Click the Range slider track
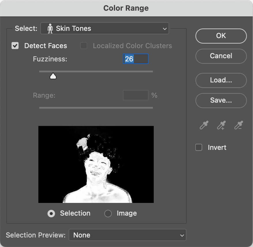The width and height of the screenshot is (253, 247). pos(96,108)
